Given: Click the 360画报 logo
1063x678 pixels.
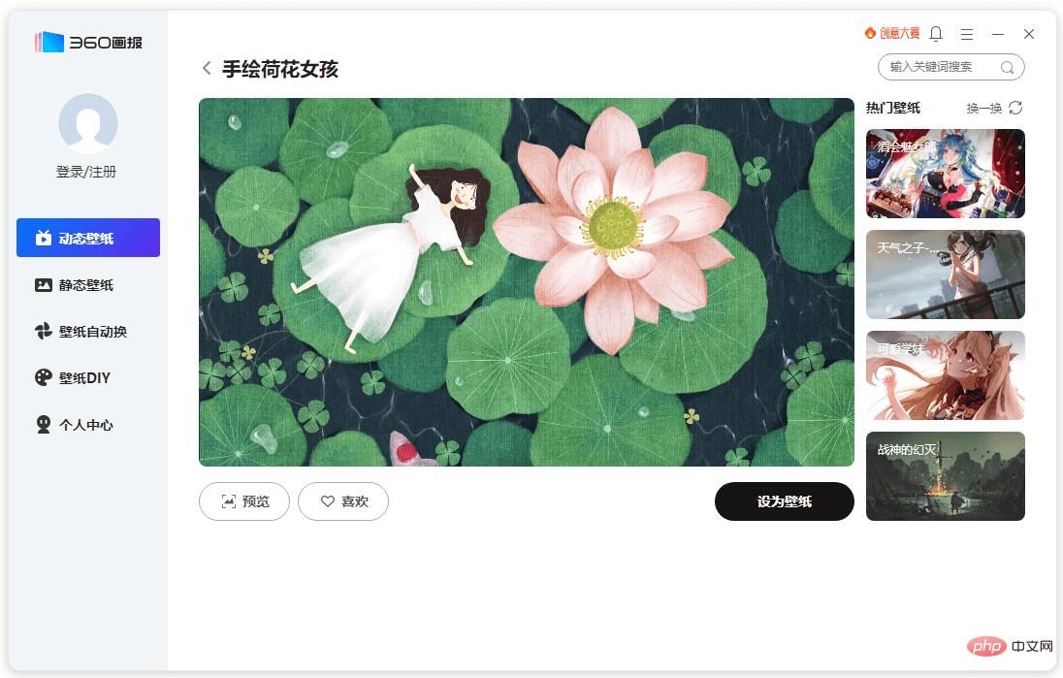Looking at the screenshot, I should (x=89, y=43).
